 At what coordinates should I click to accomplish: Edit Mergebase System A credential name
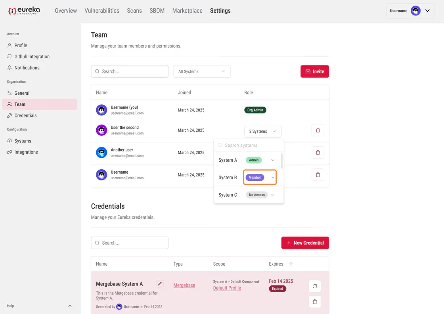click(x=159, y=284)
